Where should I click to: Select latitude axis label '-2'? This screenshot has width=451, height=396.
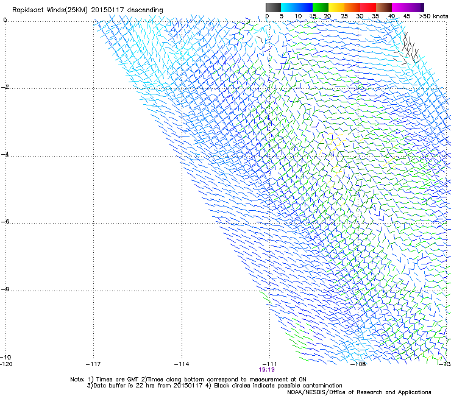pos(5,87)
